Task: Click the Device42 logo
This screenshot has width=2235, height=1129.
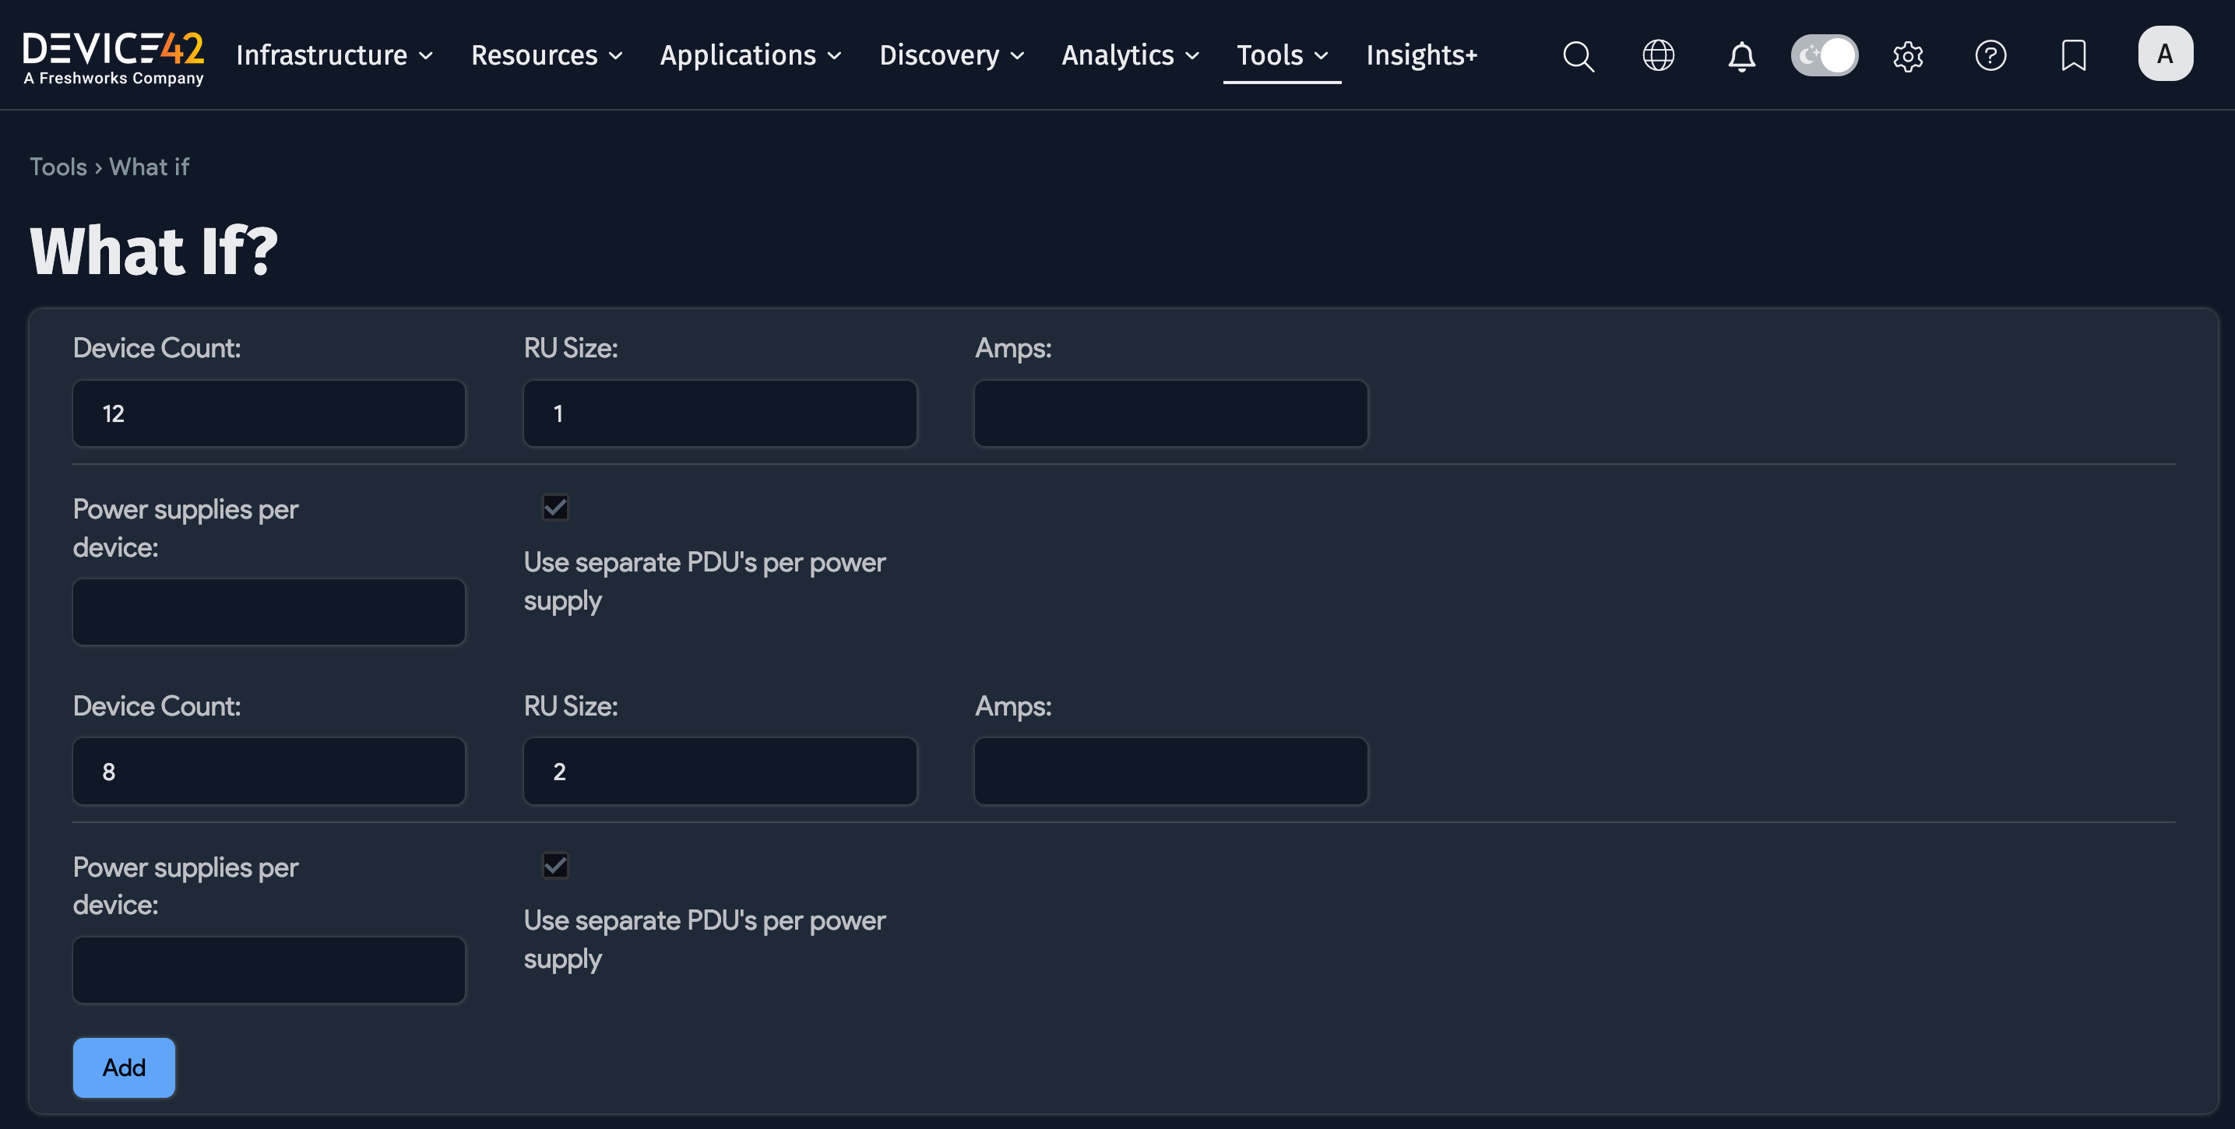Action: coord(114,58)
